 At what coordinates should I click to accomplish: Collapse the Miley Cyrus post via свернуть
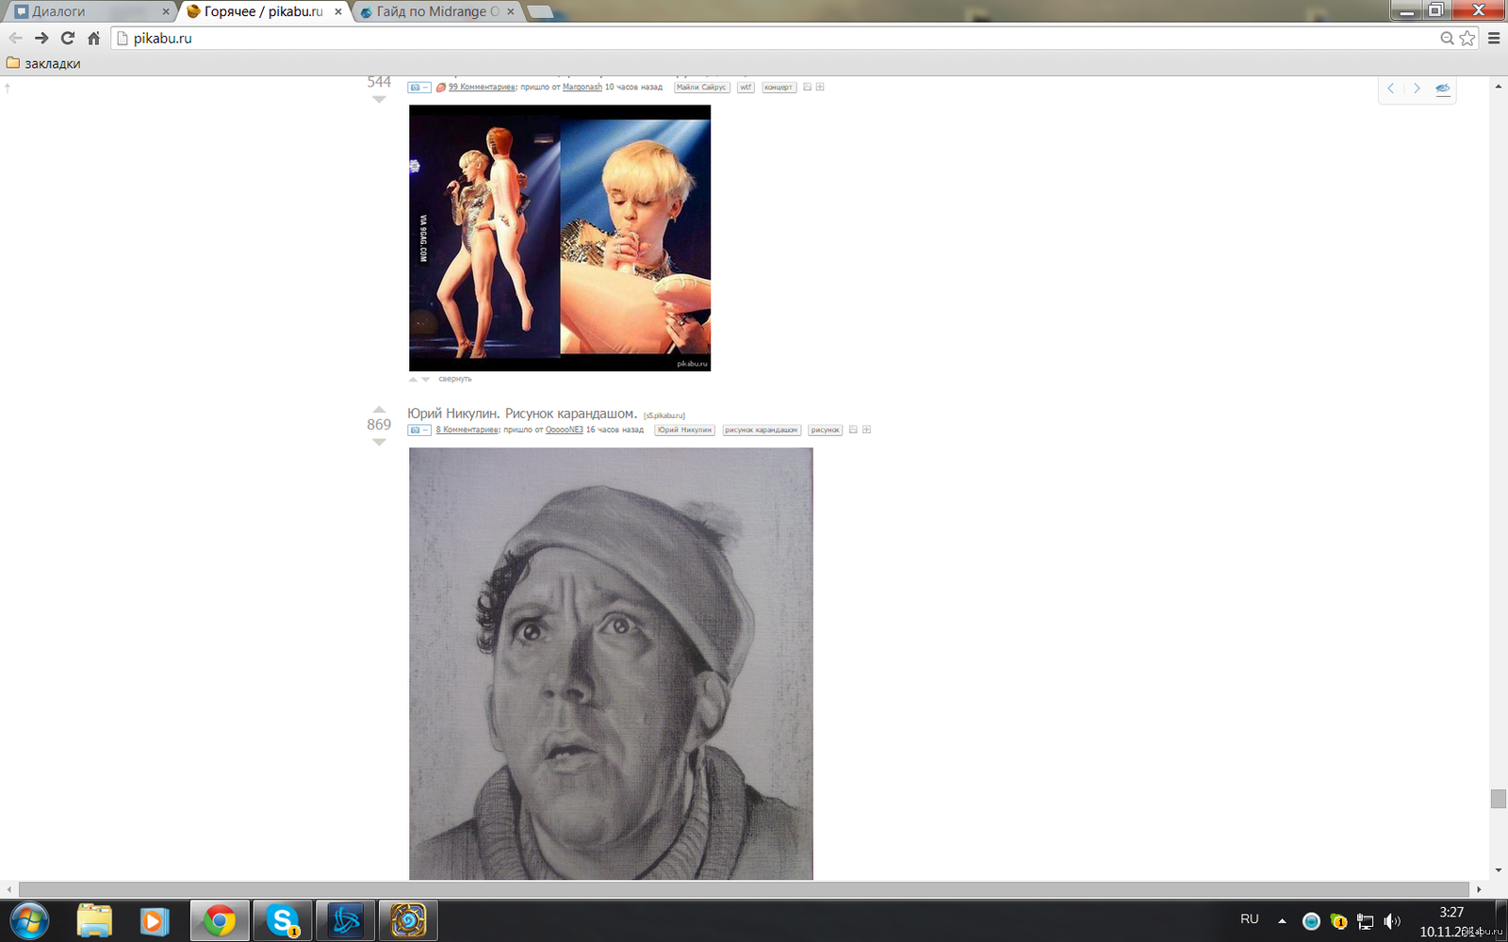tap(454, 379)
